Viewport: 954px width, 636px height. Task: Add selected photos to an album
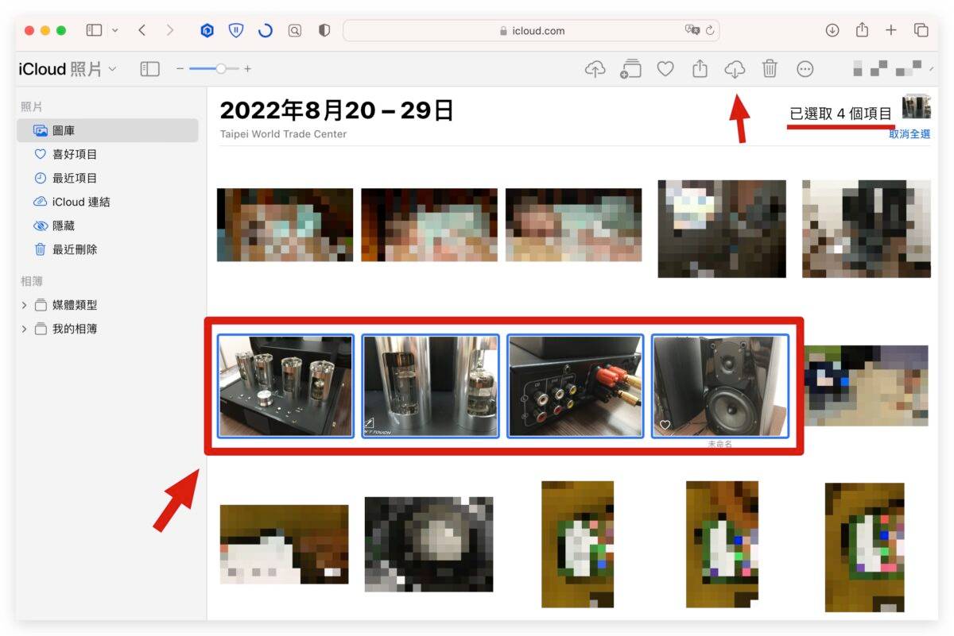pos(630,69)
